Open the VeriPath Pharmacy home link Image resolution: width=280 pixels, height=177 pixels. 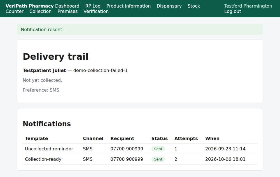(30, 6)
